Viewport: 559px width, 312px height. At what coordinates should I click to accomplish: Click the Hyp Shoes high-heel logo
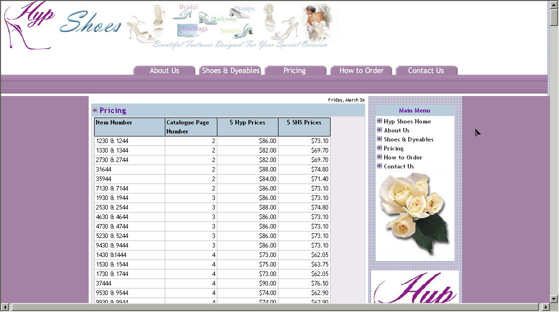click(29, 25)
